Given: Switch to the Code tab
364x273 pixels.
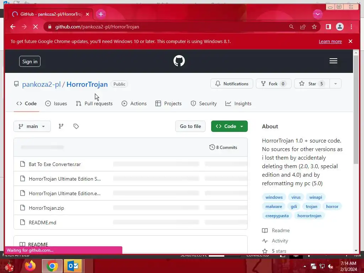Looking at the screenshot, I should tap(26, 103).
